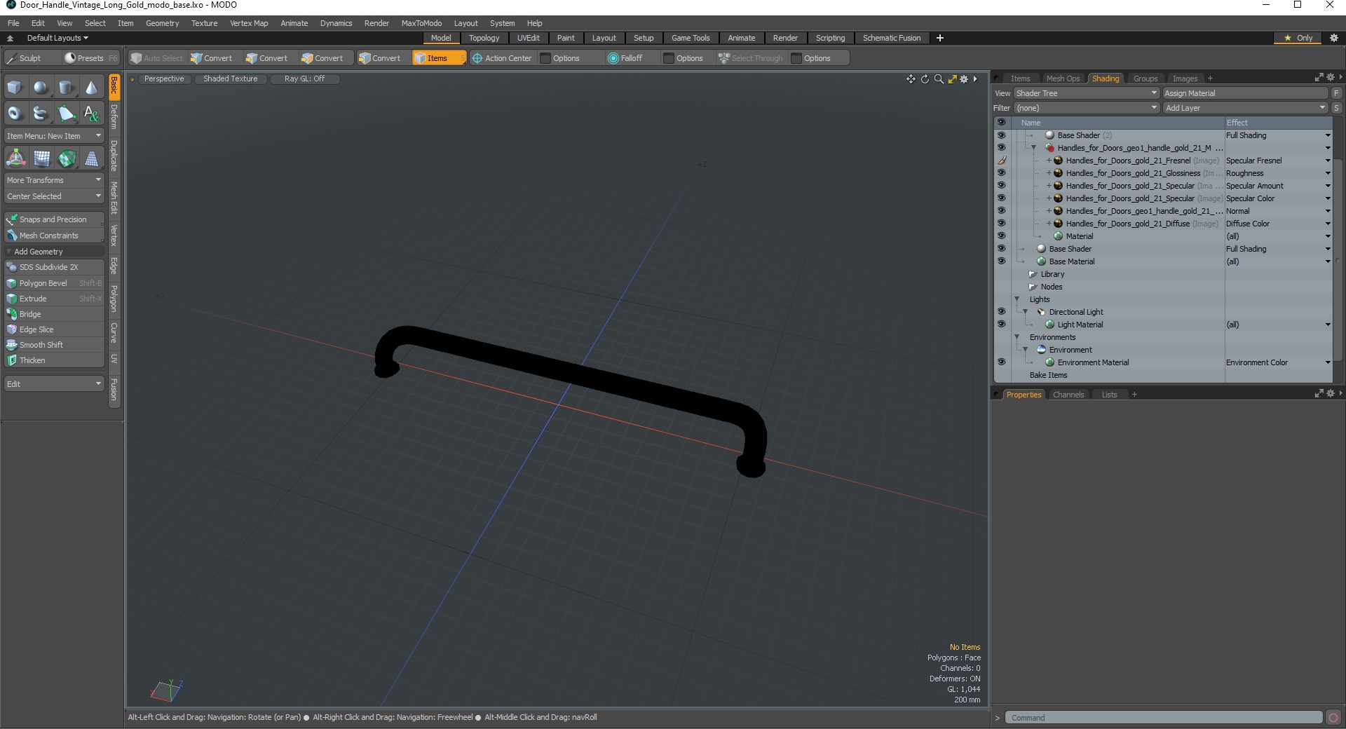Toggle visibility of Handles_for_Doors_gold_21_Diffuse layer
This screenshot has height=729, width=1346.
(x=1001, y=224)
